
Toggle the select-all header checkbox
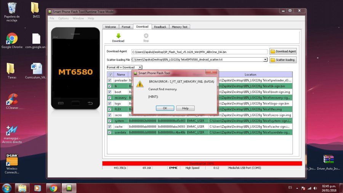click(x=111, y=74)
